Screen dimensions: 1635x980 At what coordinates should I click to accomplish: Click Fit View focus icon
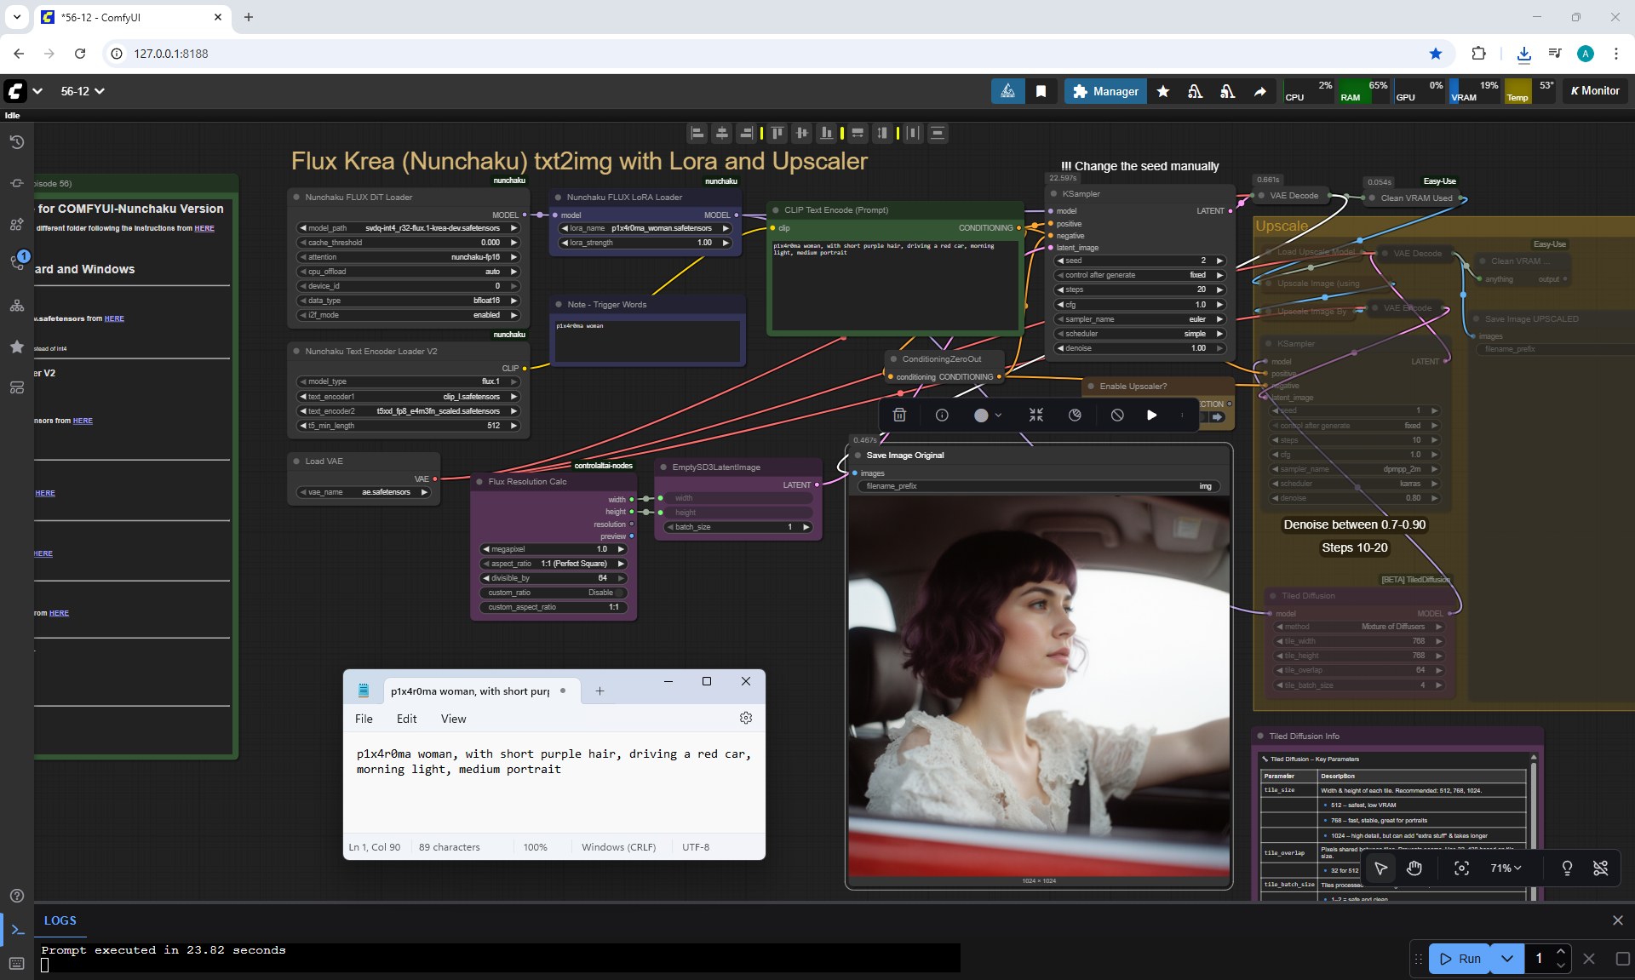pyautogui.click(x=1461, y=868)
